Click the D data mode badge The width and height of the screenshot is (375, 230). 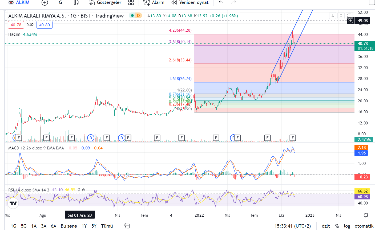pos(138,16)
